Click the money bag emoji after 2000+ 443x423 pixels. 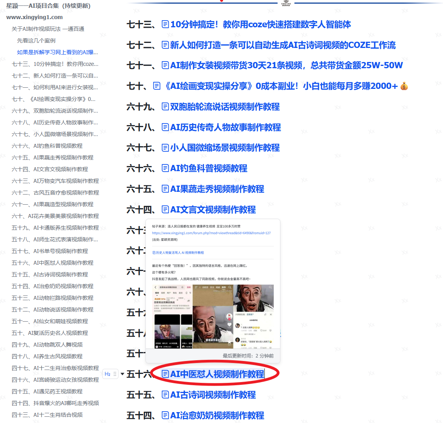pos(404,86)
